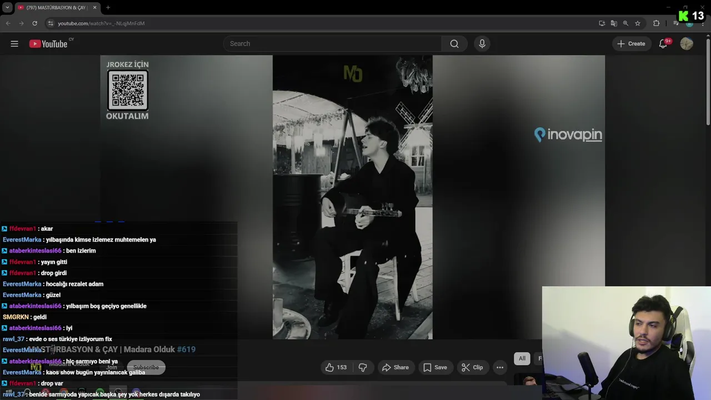Viewport: 711px width, 400px height.
Task: Open the YouTube account avatar menu
Action: click(x=687, y=44)
